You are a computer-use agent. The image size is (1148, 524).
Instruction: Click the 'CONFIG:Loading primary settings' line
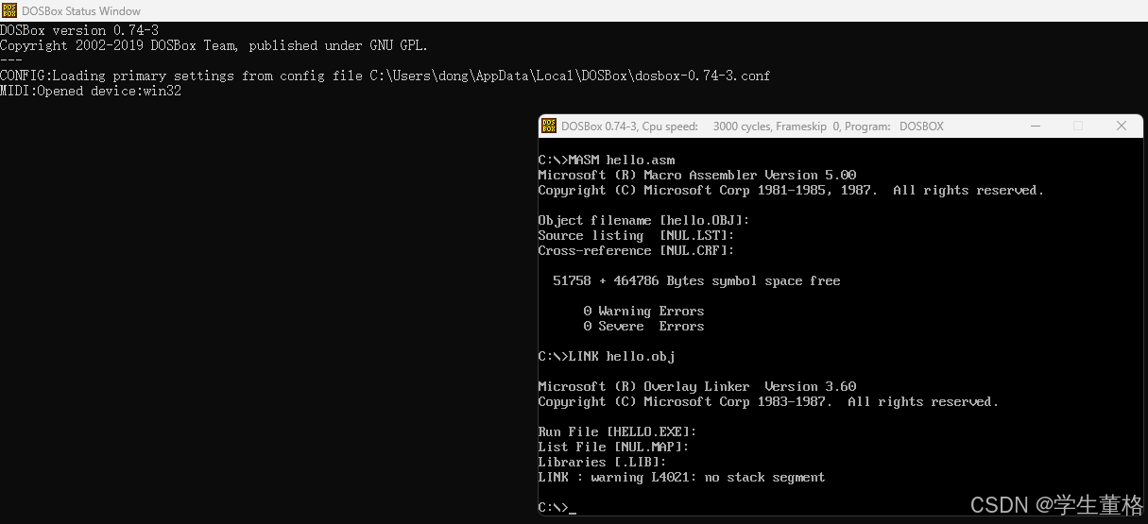[x=385, y=76]
